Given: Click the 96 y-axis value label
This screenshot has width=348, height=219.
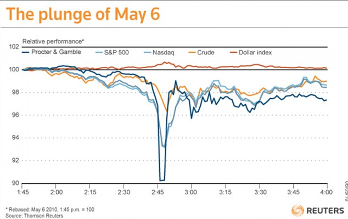Looking at the screenshot, I should pos(15,115).
